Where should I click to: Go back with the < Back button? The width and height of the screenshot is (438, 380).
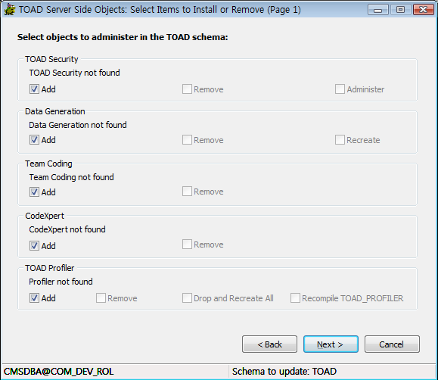[x=269, y=344]
